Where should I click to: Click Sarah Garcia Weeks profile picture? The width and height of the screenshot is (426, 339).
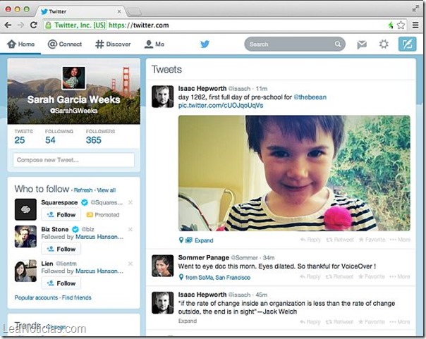[73, 78]
